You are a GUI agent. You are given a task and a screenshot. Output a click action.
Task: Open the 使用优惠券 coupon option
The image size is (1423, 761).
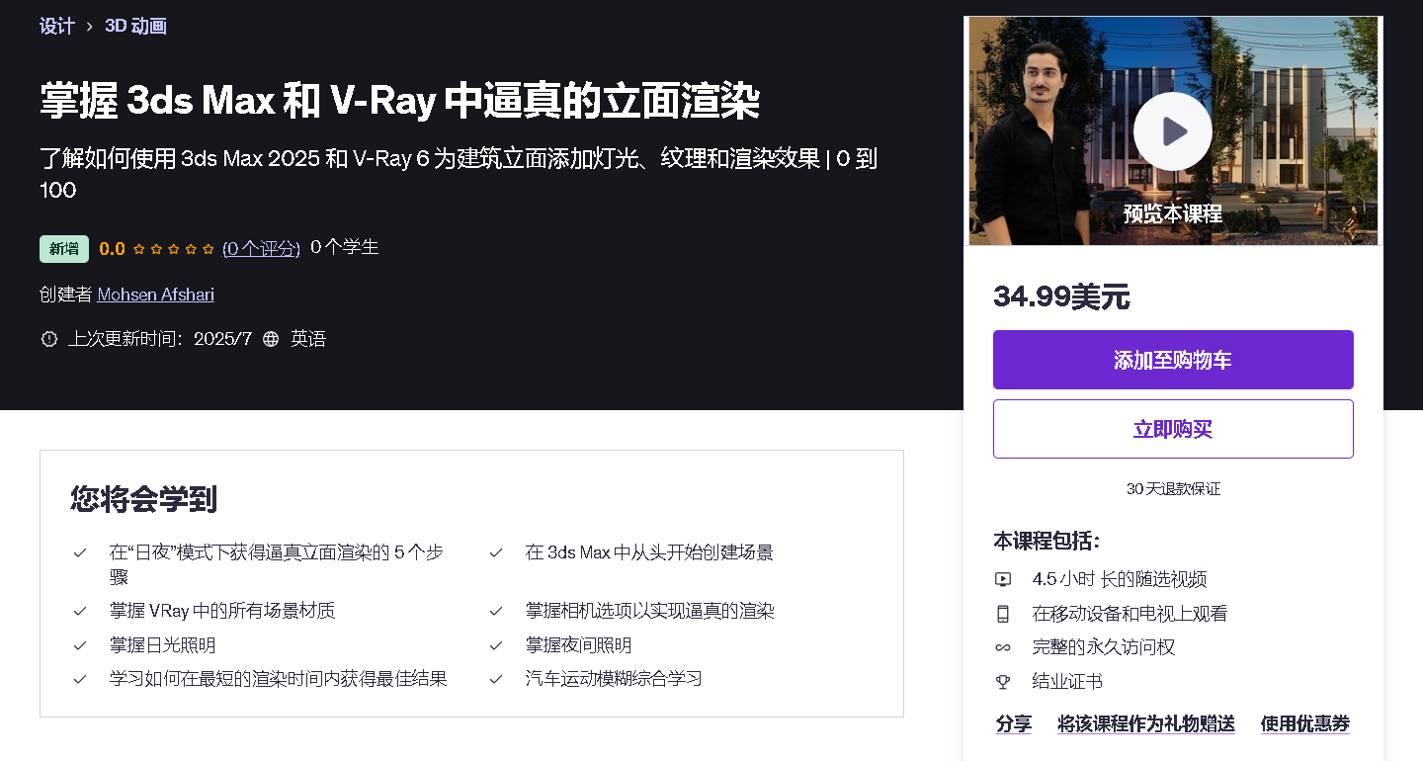1305,723
